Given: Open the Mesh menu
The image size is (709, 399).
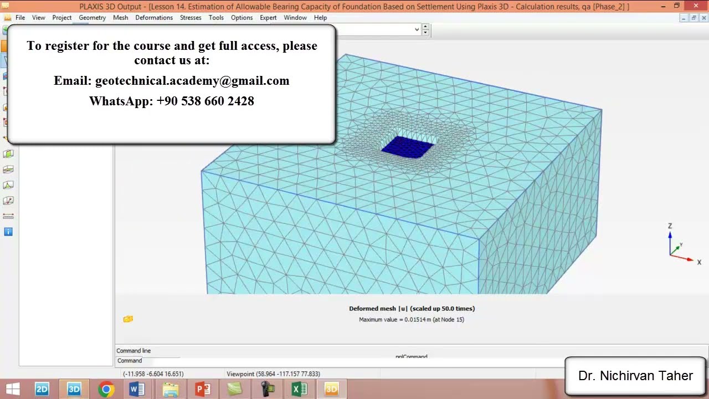Looking at the screenshot, I should pos(120,18).
